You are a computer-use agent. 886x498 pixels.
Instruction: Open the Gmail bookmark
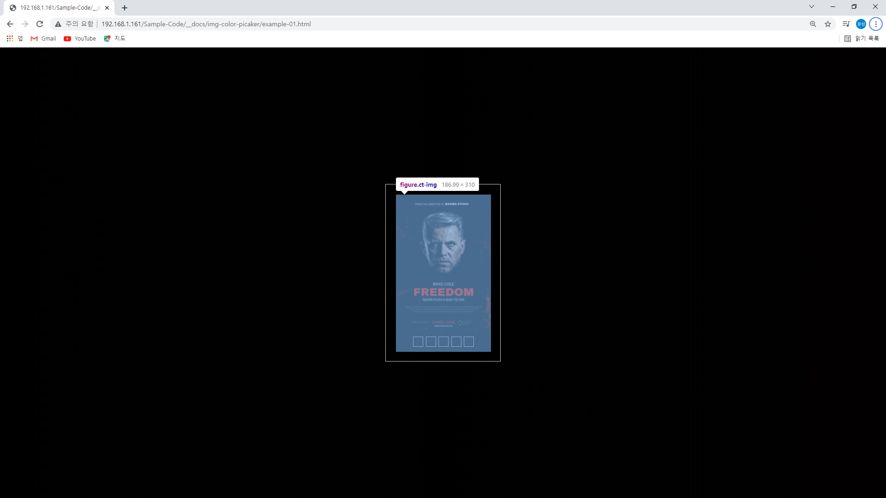(43, 39)
